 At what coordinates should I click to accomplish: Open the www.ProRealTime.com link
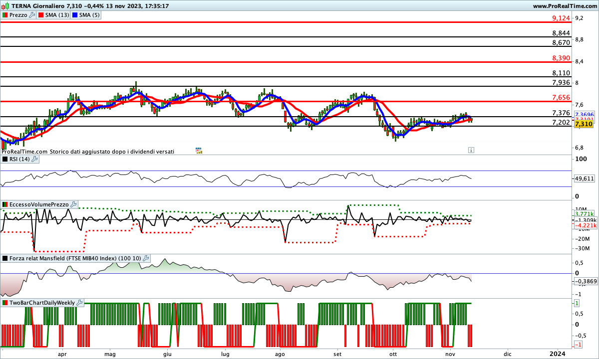(x=564, y=6)
